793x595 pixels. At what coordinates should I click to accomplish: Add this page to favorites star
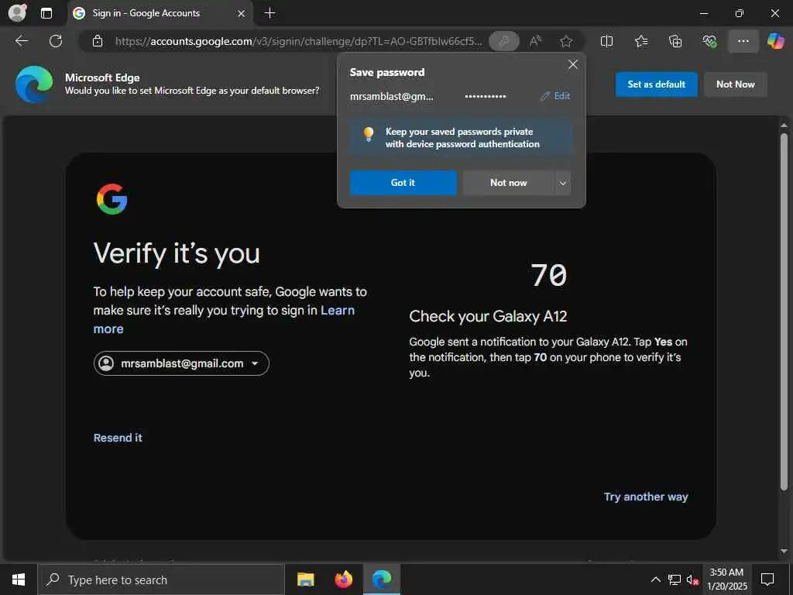566,41
